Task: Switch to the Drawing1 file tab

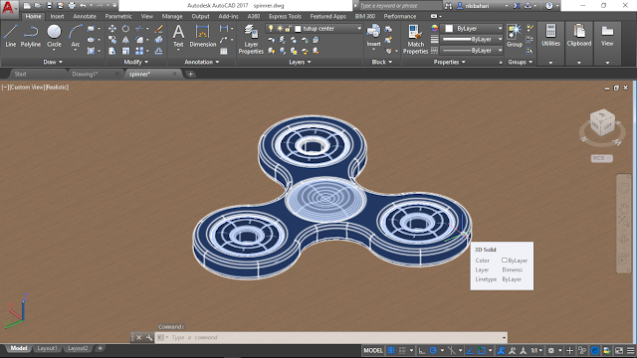Action: pos(85,74)
